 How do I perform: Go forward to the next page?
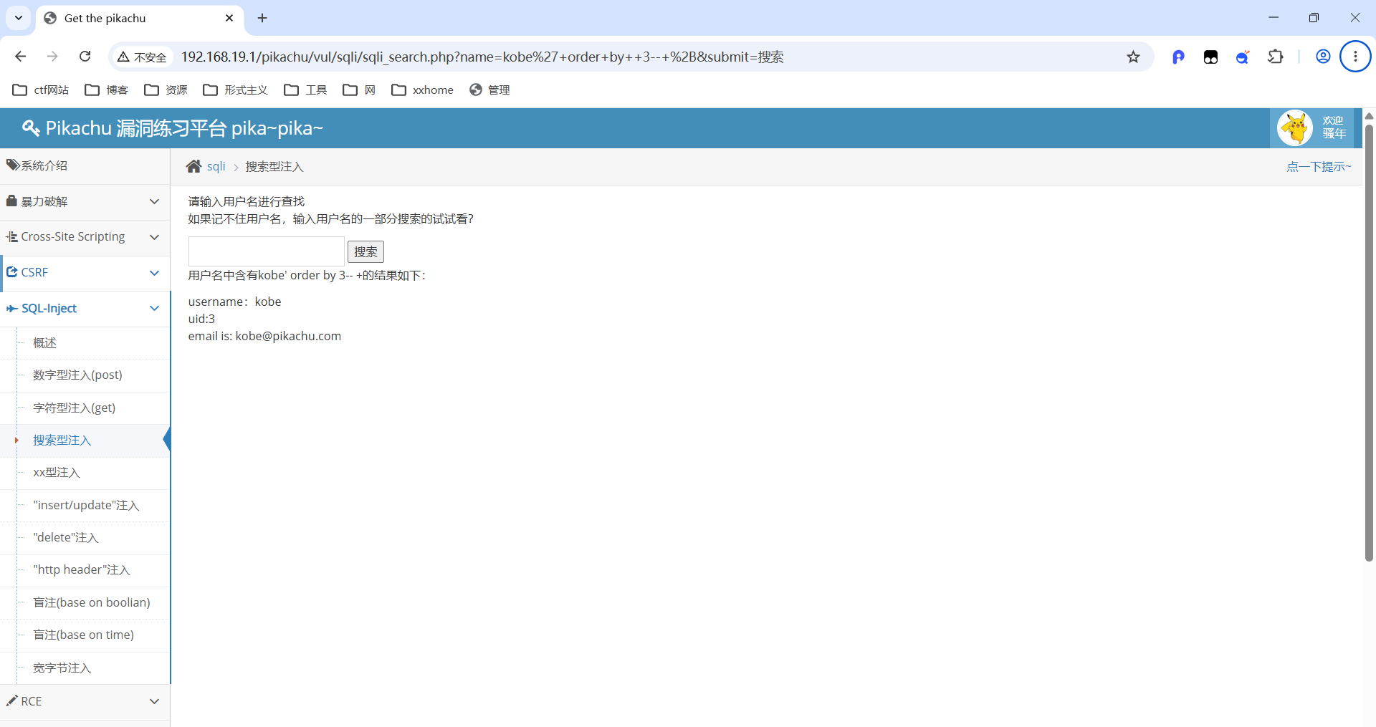coord(52,57)
